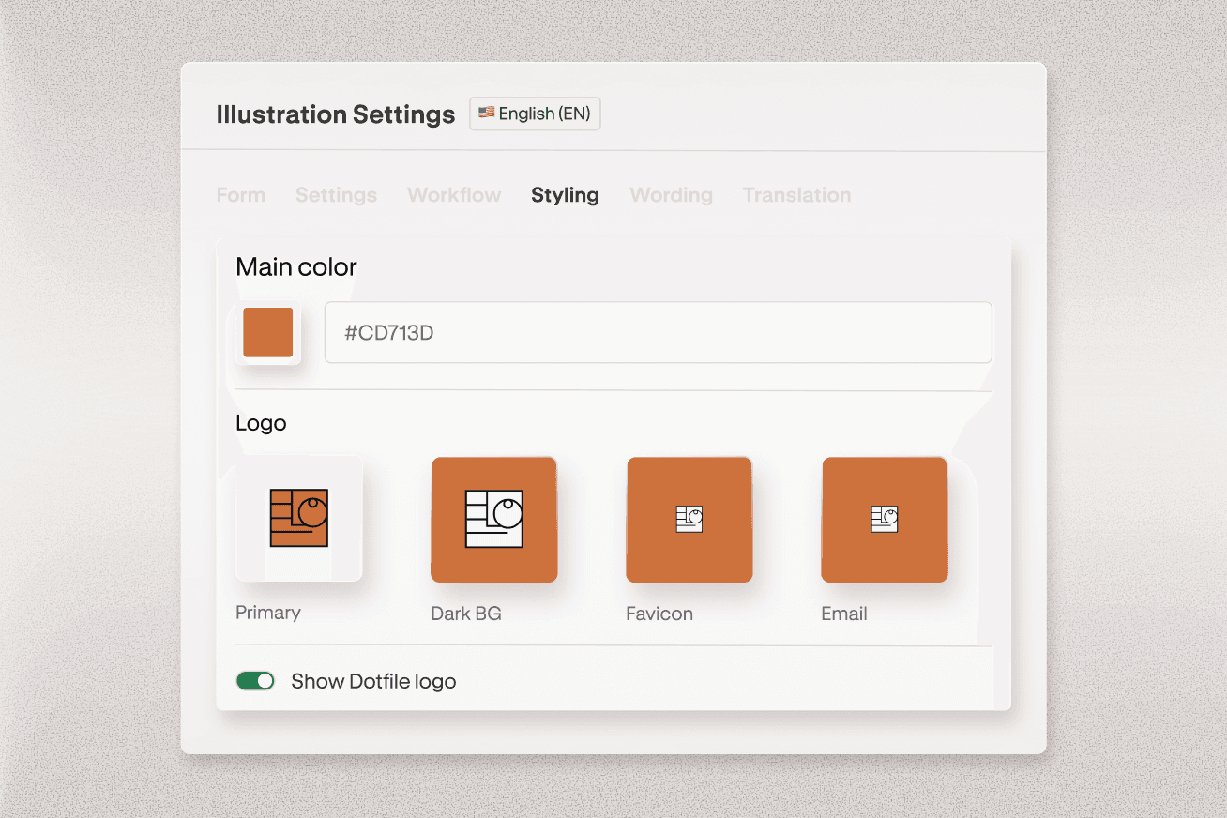Click the Email label under logo
1227x818 pixels.
pyautogui.click(x=843, y=613)
